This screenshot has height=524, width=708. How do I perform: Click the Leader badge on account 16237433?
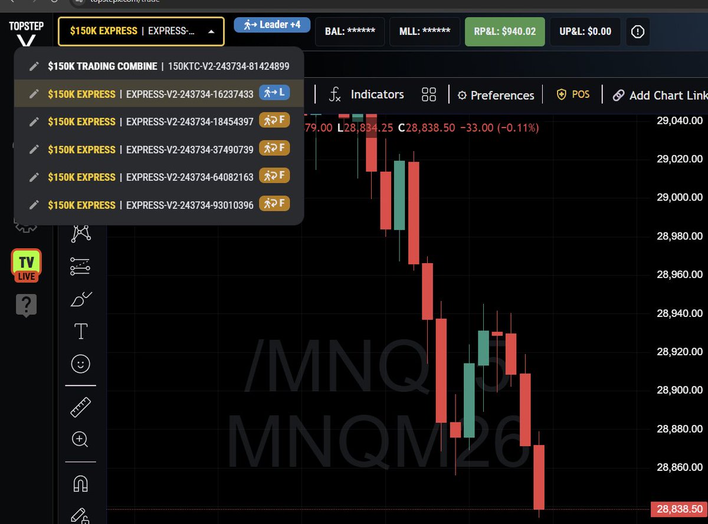(x=274, y=93)
